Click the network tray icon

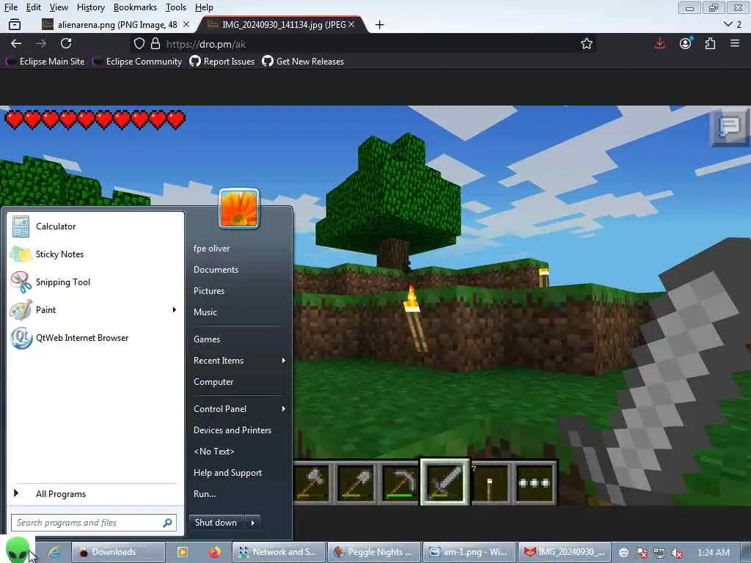(x=659, y=553)
